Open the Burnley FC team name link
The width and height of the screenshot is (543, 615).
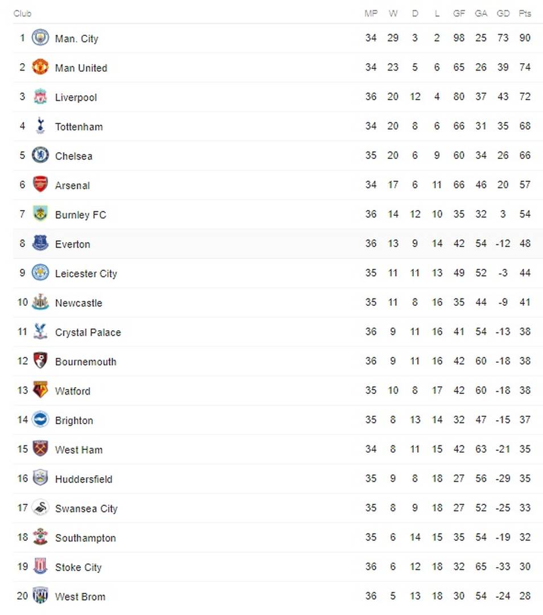[x=80, y=215]
